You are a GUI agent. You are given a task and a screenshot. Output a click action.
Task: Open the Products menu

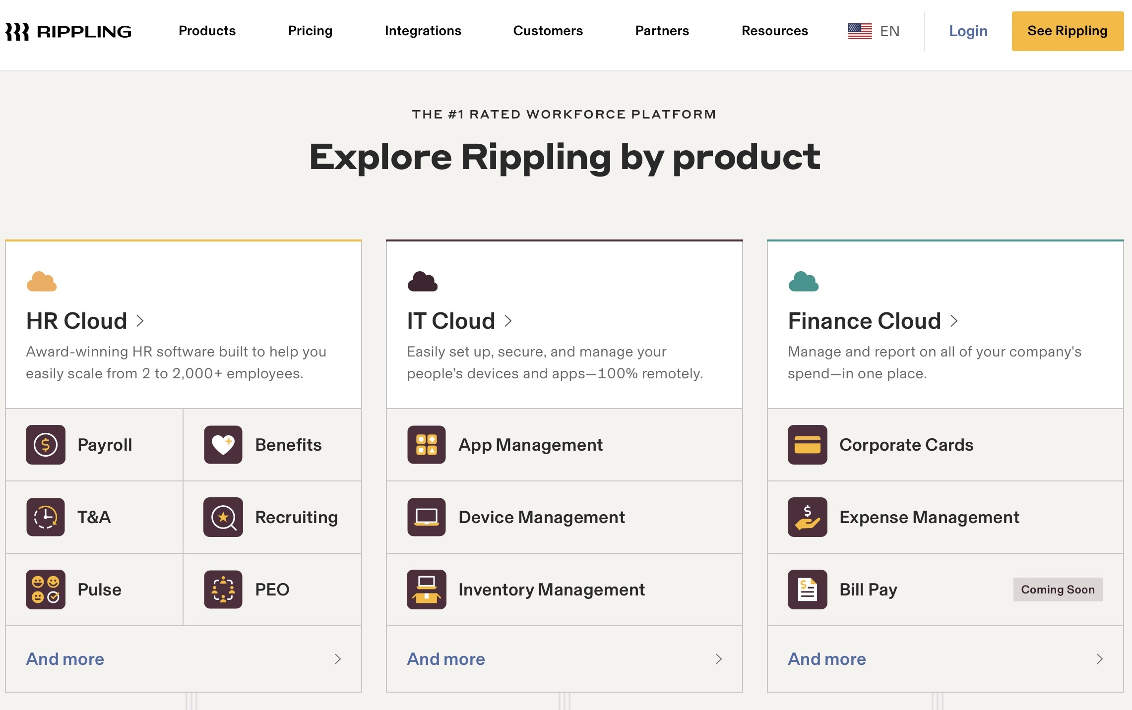[x=206, y=31]
